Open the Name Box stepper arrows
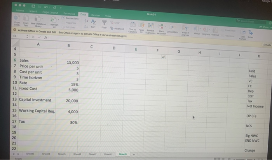Screen dimensions: 272x160 click(x=27, y=37)
